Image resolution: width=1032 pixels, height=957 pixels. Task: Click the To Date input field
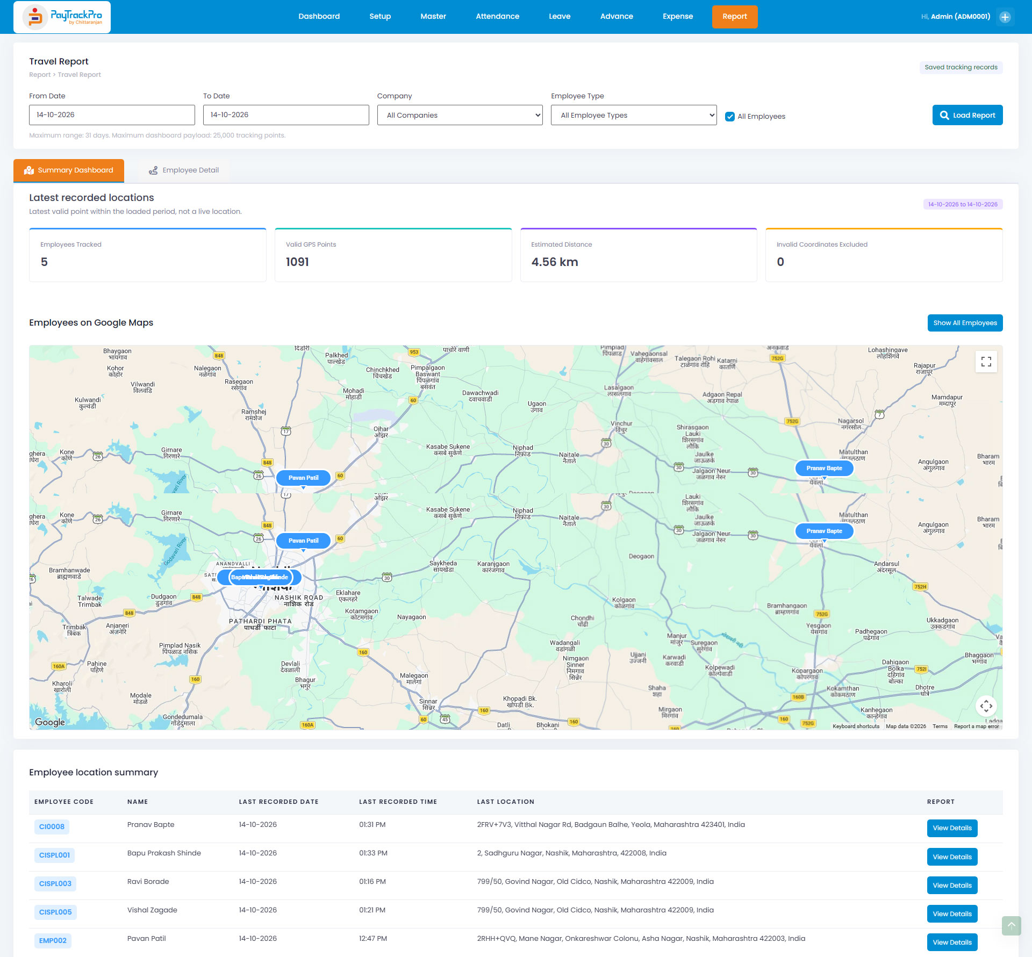click(x=286, y=115)
